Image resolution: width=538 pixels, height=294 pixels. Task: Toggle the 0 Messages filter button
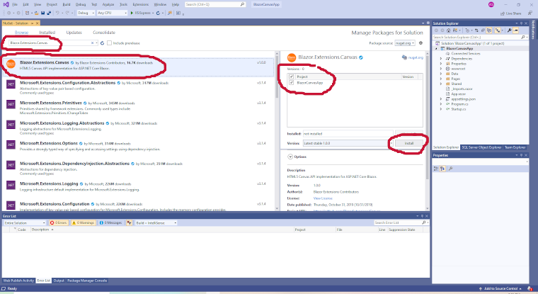coord(111,223)
